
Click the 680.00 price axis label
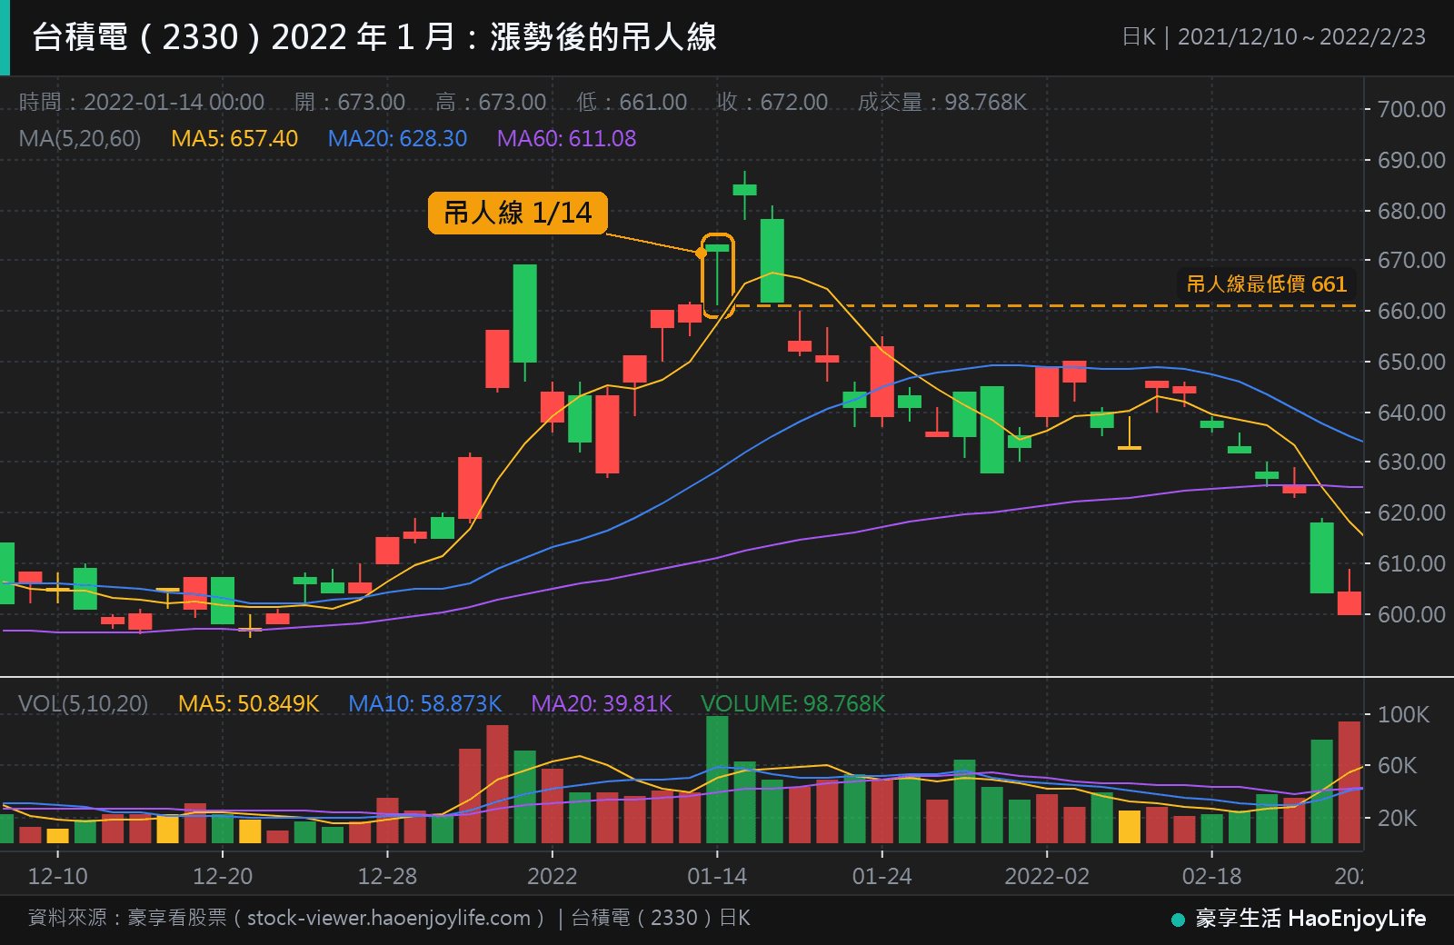[x=1411, y=211]
